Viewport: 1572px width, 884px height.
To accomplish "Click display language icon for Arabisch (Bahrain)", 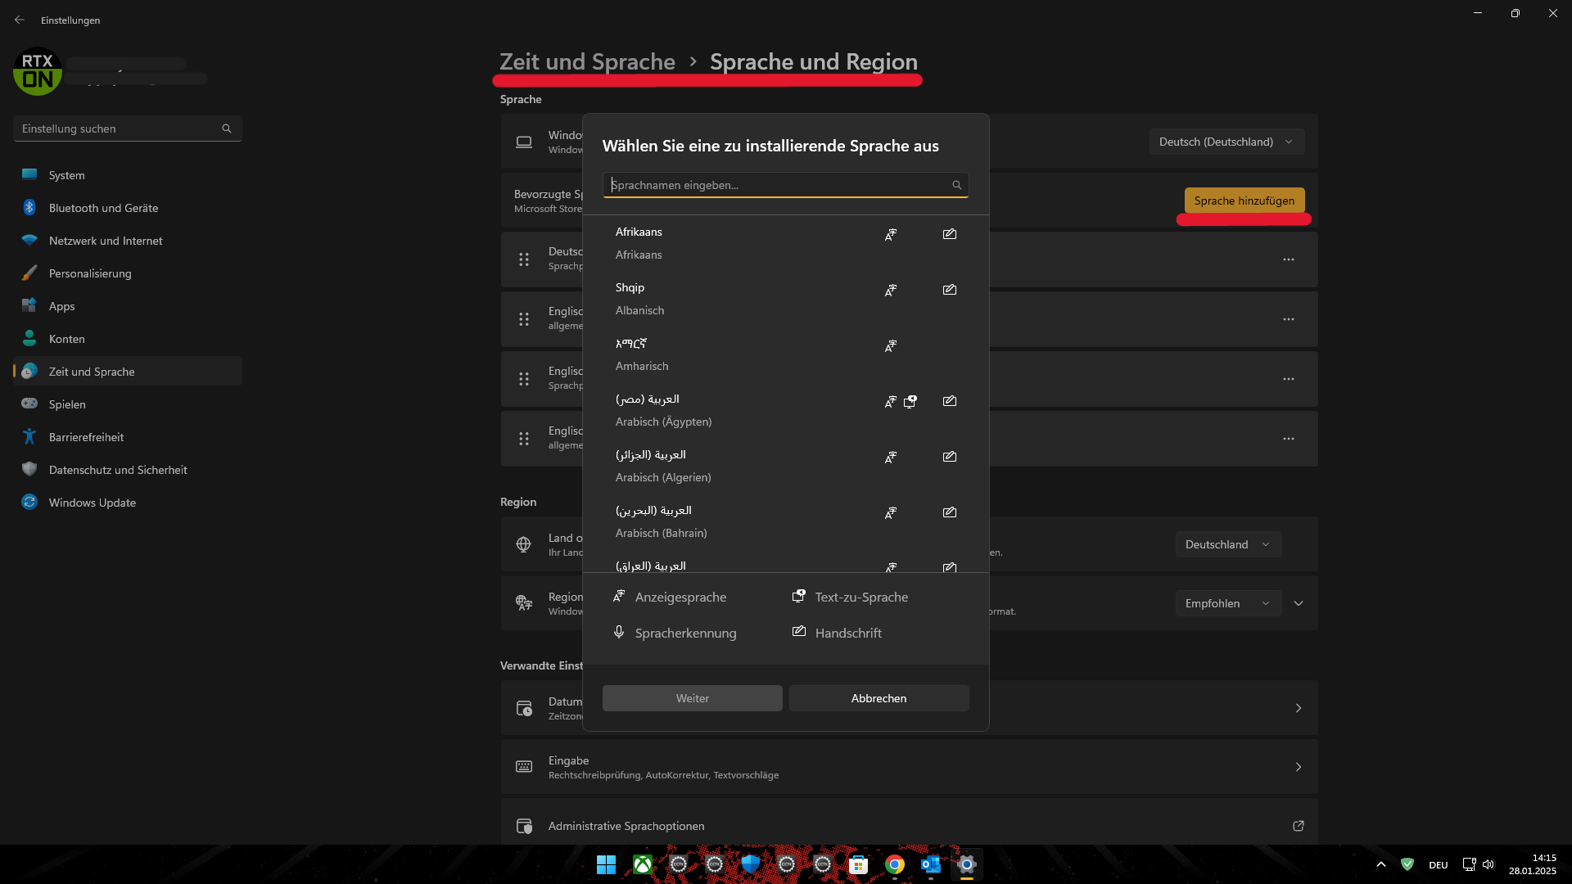I will point(891,513).
